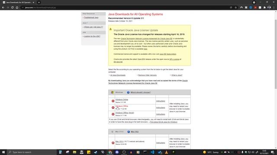Click the 'Type here to search' taskbar box
277x155 pixels.
click(32, 152)
